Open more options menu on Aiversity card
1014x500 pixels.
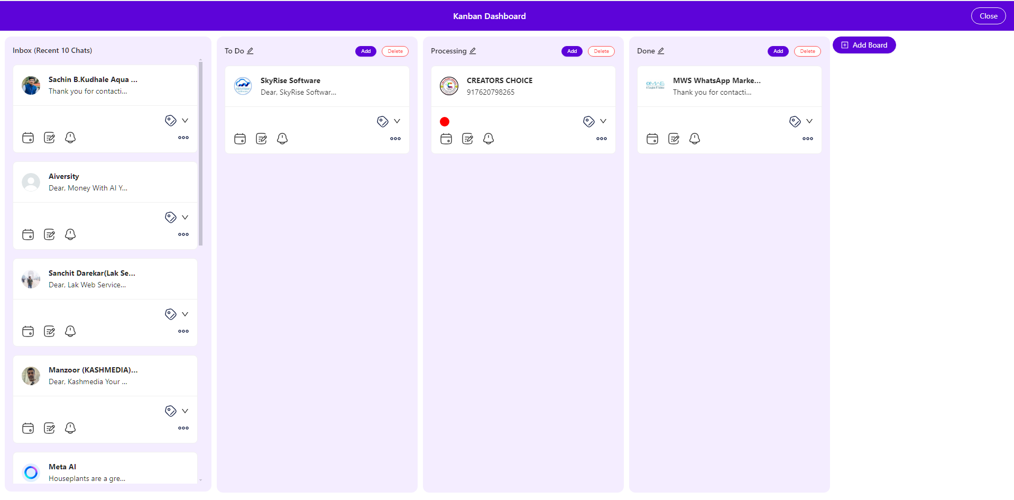tap(183, 235)
